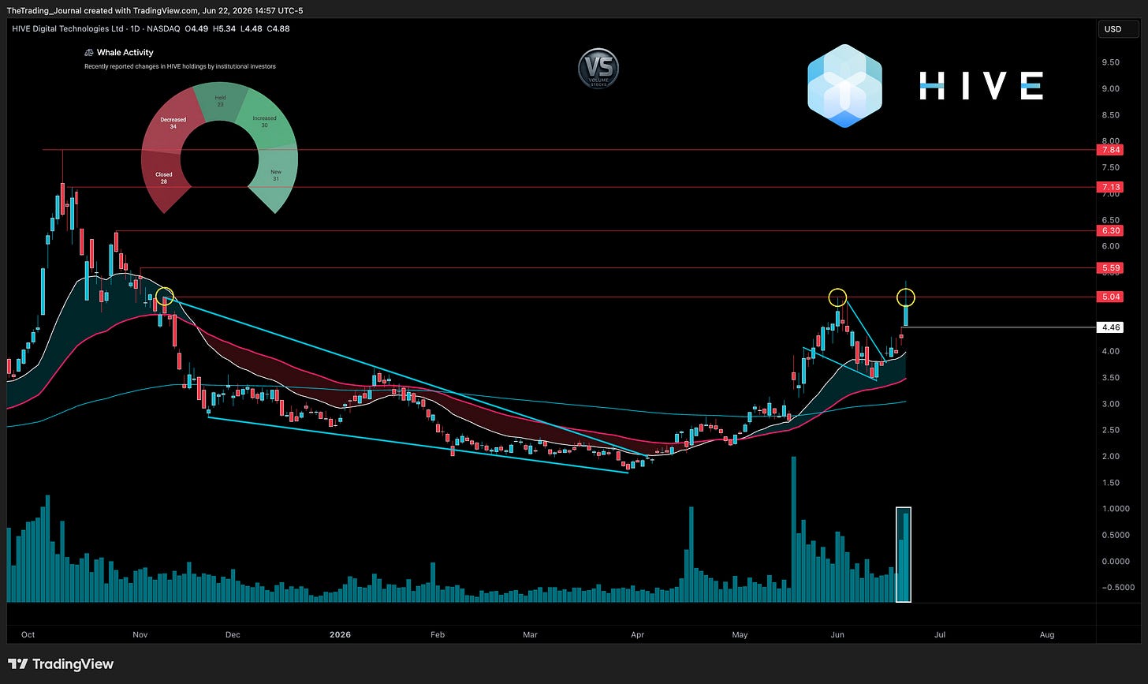The width and height of the screenshot is (1148, 684).
Task: Click the 2.00 price axis value
Action: point(1110,457)
